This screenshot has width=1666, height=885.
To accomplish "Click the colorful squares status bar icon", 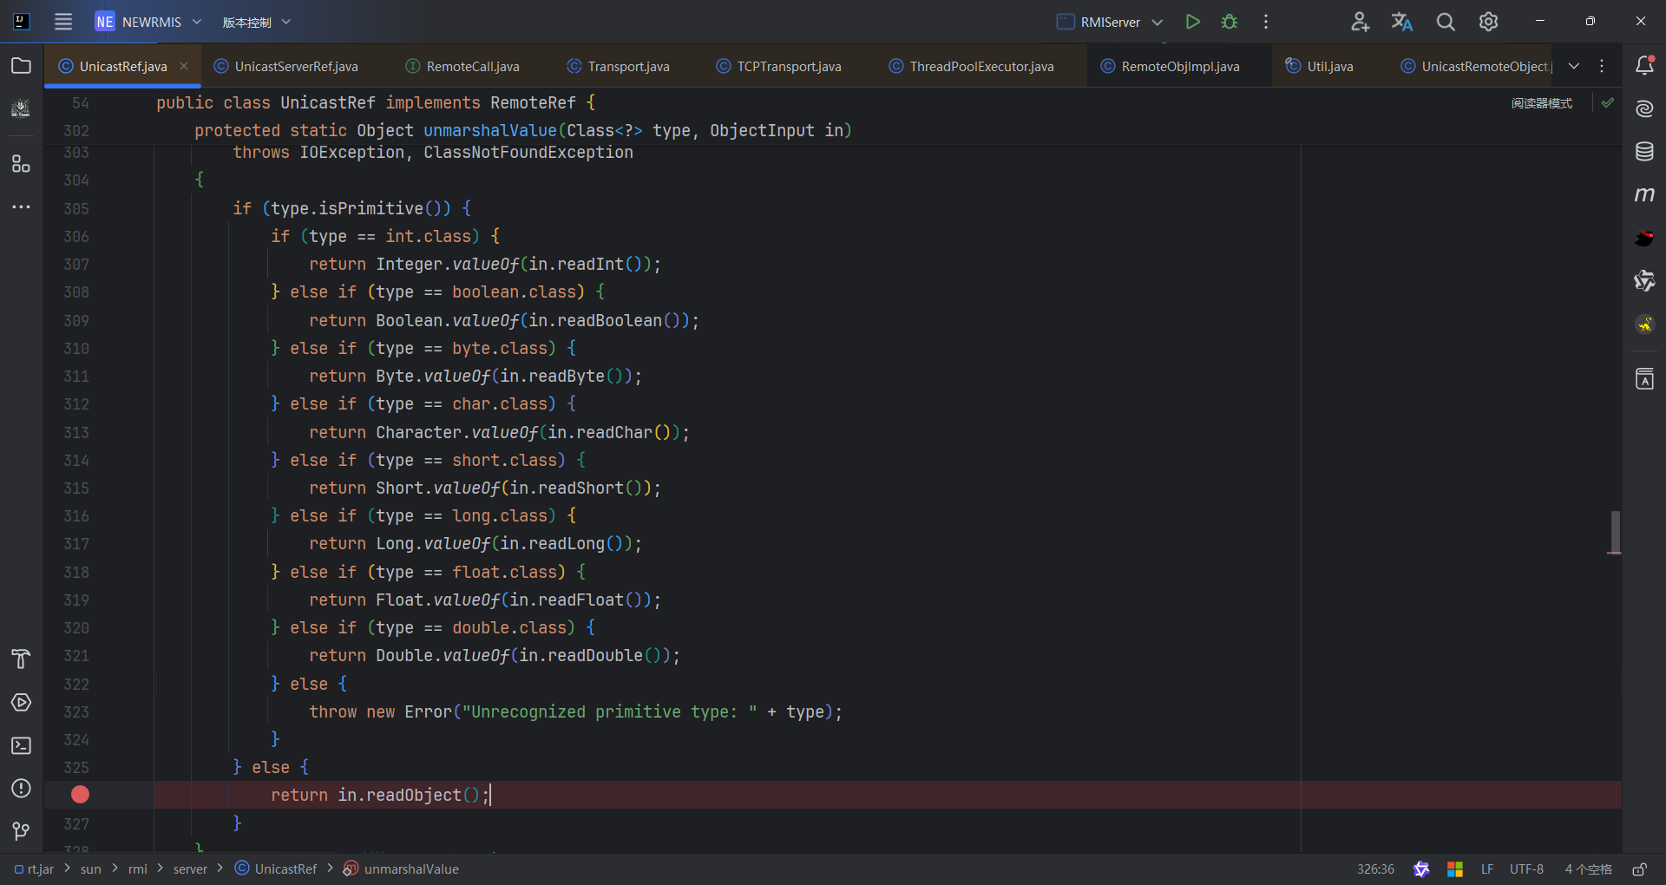I will pos(1455,869).
